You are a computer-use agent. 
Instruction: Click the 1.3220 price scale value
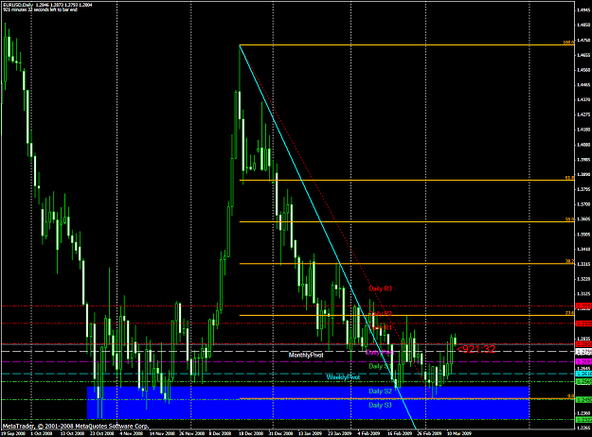[583, 279]
